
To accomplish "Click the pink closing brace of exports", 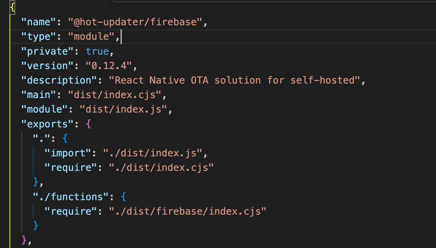I will click(x=24, y=240).
